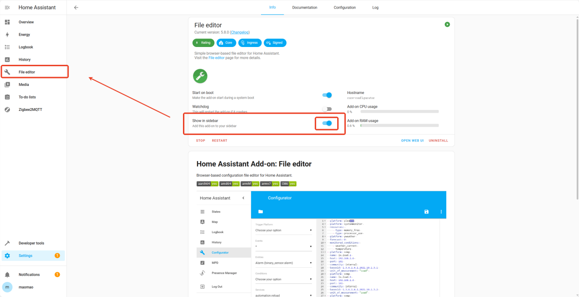Click the armv7 yes badge

click(270, 184)
